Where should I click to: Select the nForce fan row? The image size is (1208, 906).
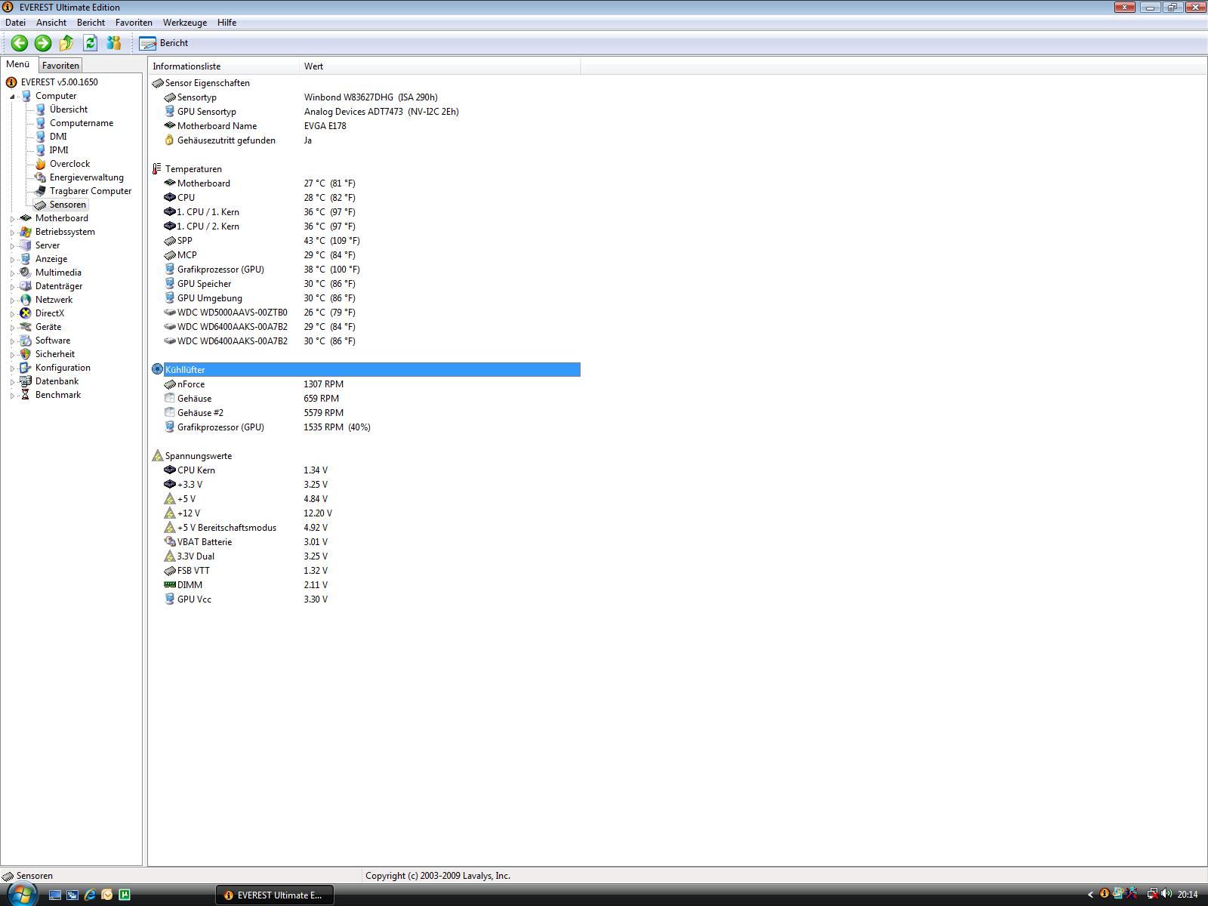[365, 384]
